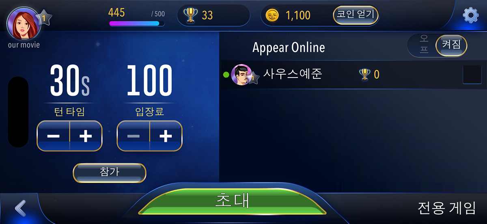This screenshot has height=224, width=487.
Task: Switch Appear Online to 켜짐
Action: (x=451, y=45)
